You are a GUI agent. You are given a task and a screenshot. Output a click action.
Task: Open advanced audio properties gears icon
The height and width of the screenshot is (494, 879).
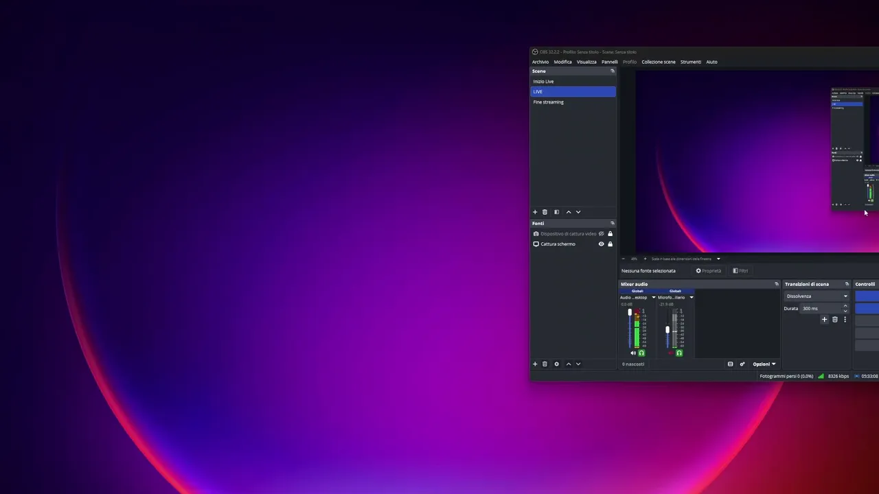[x=742, y=364]
